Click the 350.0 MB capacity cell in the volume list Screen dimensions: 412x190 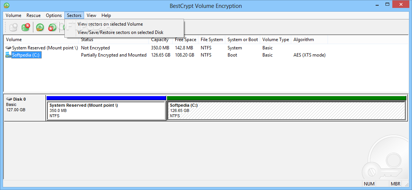point(160,48)
